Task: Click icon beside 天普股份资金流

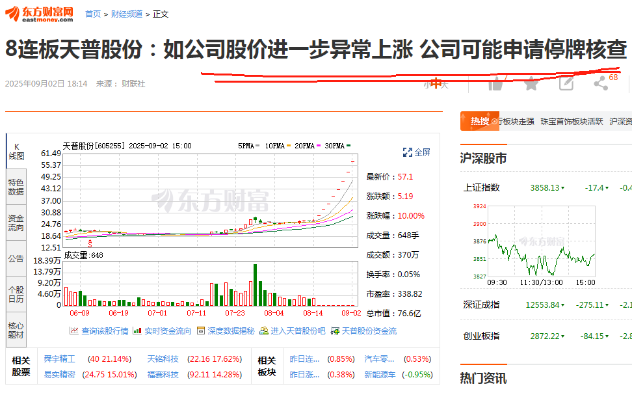Action: click(335, 331)
